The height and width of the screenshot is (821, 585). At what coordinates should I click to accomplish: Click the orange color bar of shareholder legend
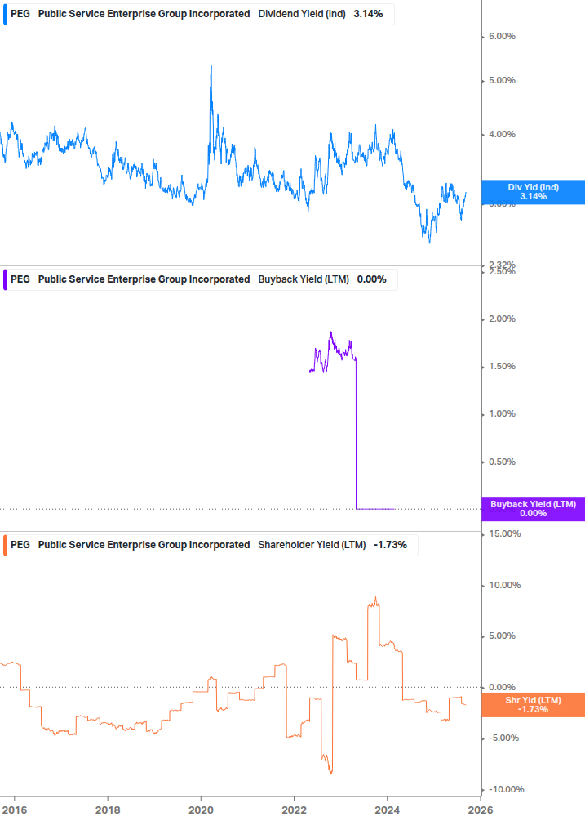[x=5, y=545]
